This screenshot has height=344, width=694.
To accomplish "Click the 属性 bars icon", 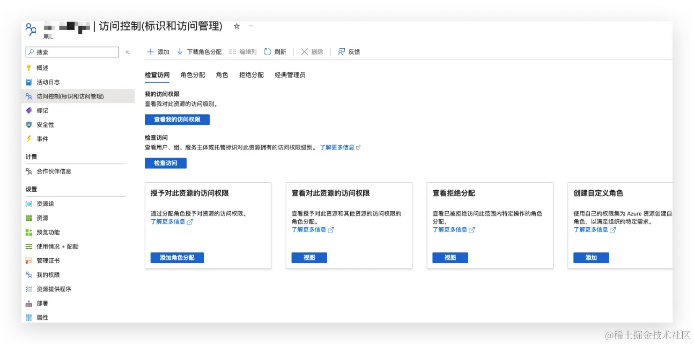I will (29, 318).
